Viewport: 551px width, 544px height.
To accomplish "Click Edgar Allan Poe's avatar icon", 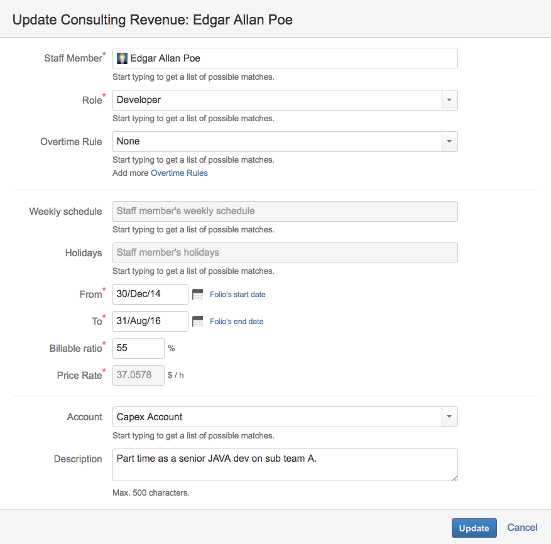I will click(121, 58).
